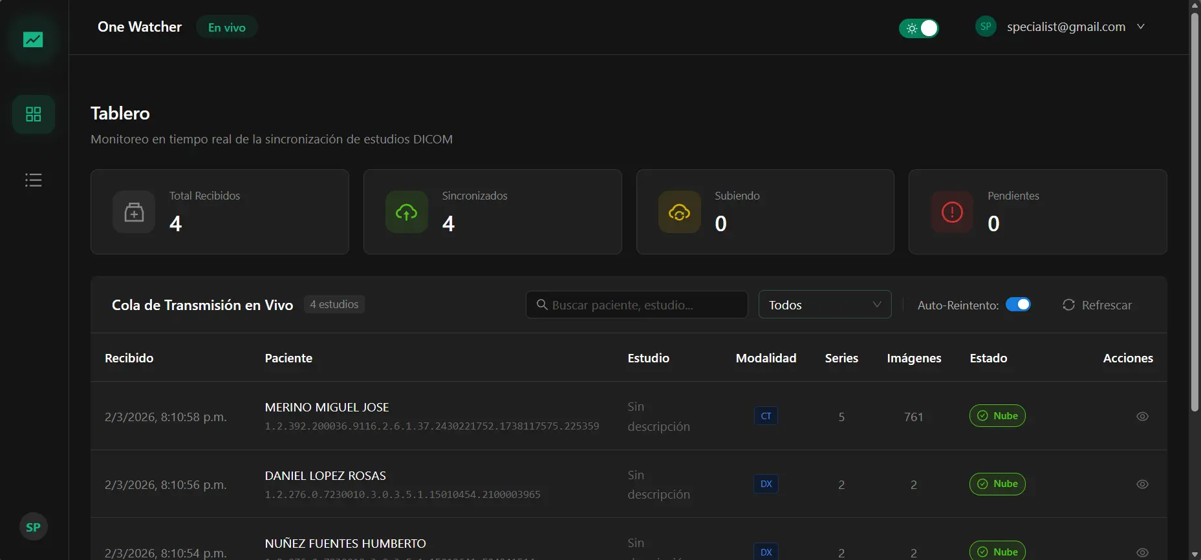Open the dashboard grid icon in sidebar

(33, 114)
